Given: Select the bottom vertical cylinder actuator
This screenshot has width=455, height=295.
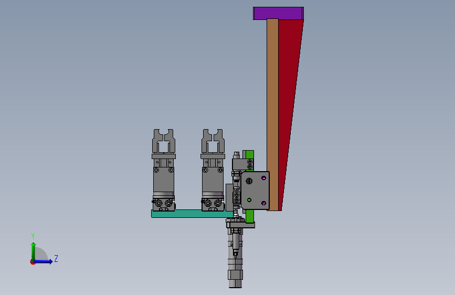Looking at the screenshot, I should pyautogui.click(x=235, y=258).
